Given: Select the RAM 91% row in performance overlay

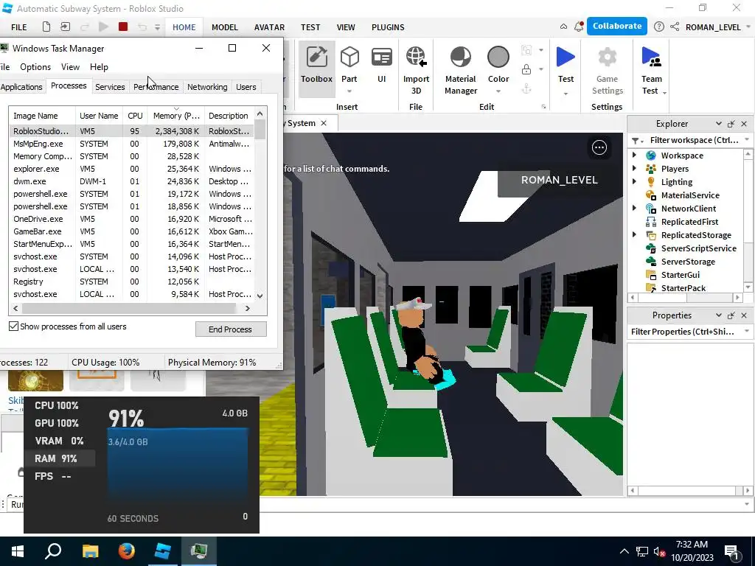Looking at the screenshot, I should 60,458.
